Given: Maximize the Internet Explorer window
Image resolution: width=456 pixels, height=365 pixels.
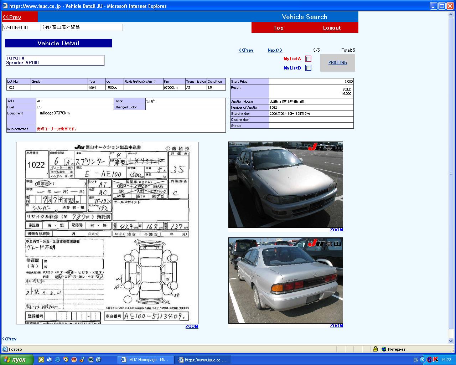Looking at the screenshot, I should (442, 6).
